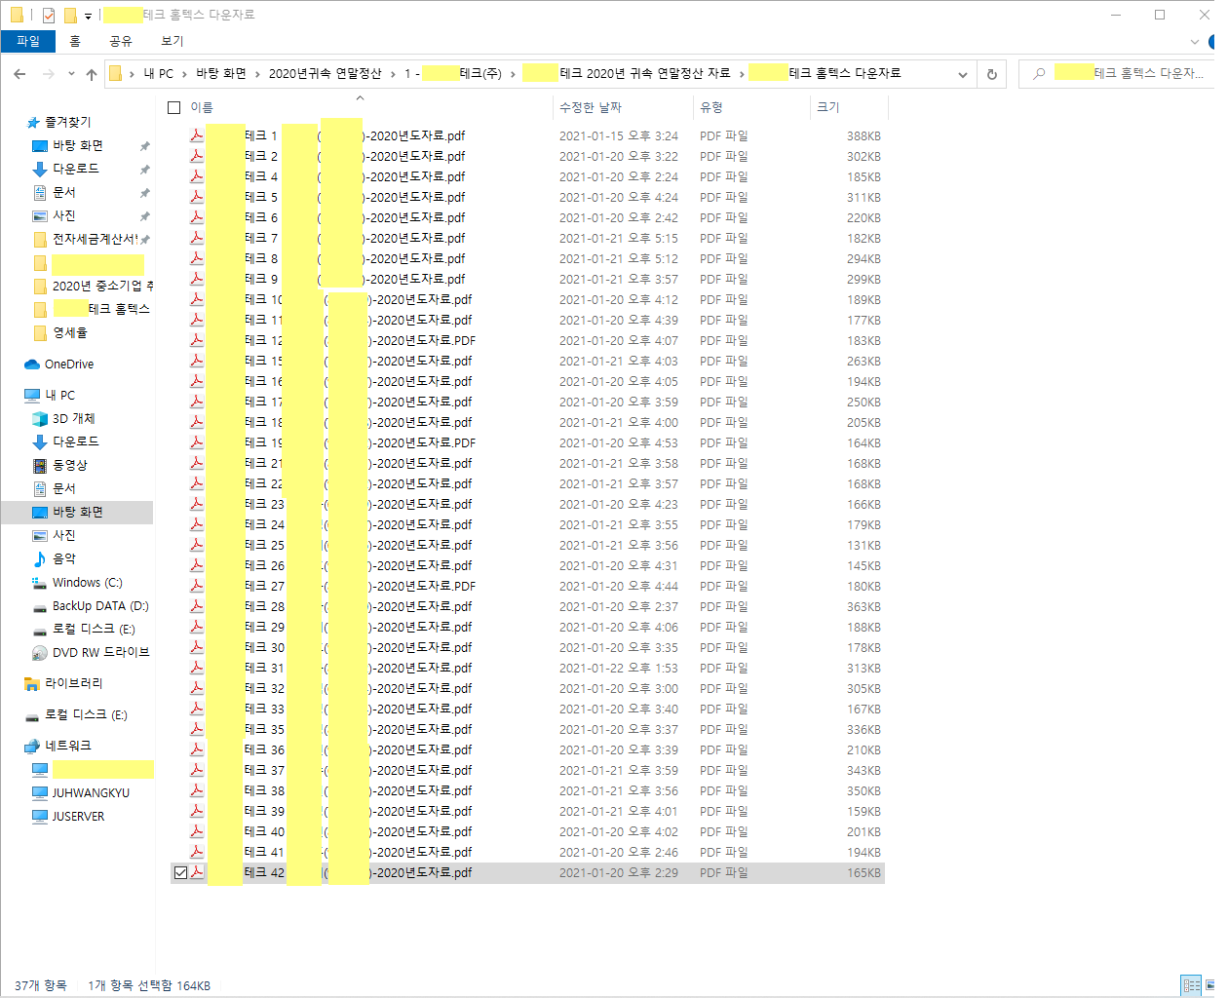Open Customize Quick Access Toolbar dropdown
Viewport: 1228px width, 998px height.
(x=88, y=17)
